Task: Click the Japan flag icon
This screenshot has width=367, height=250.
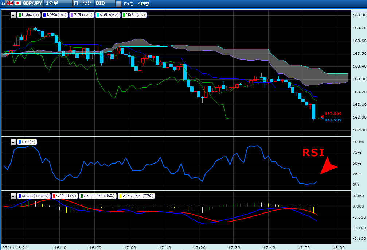Action: tap(18, 3)
